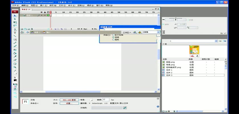Delete selected library item with trash icon
This screenshot has width=239, height=114.
pos(174,111)
